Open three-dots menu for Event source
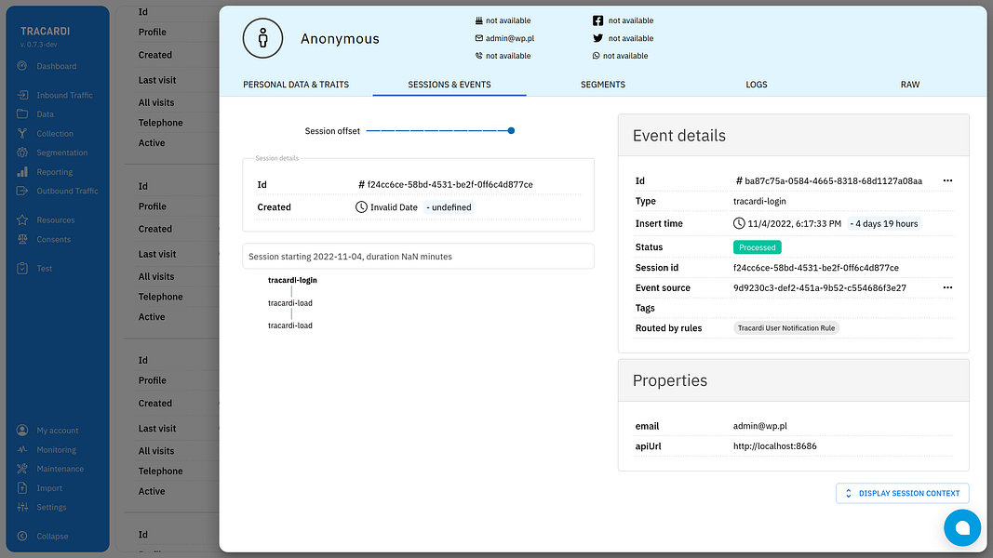This screenshot has width=993, height=558. click(947, 287)
